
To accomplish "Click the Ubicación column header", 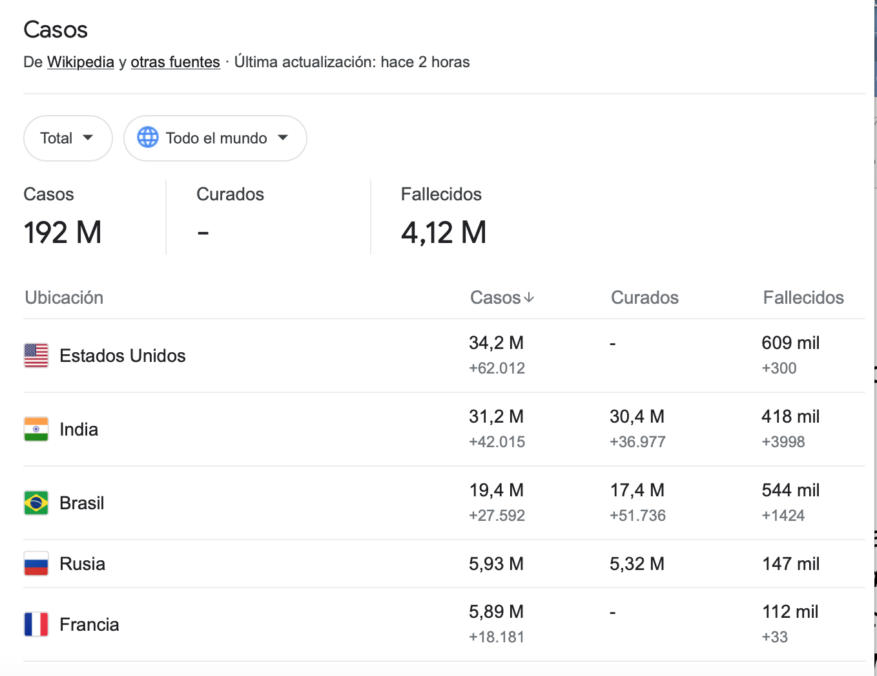I will [64, 297].
